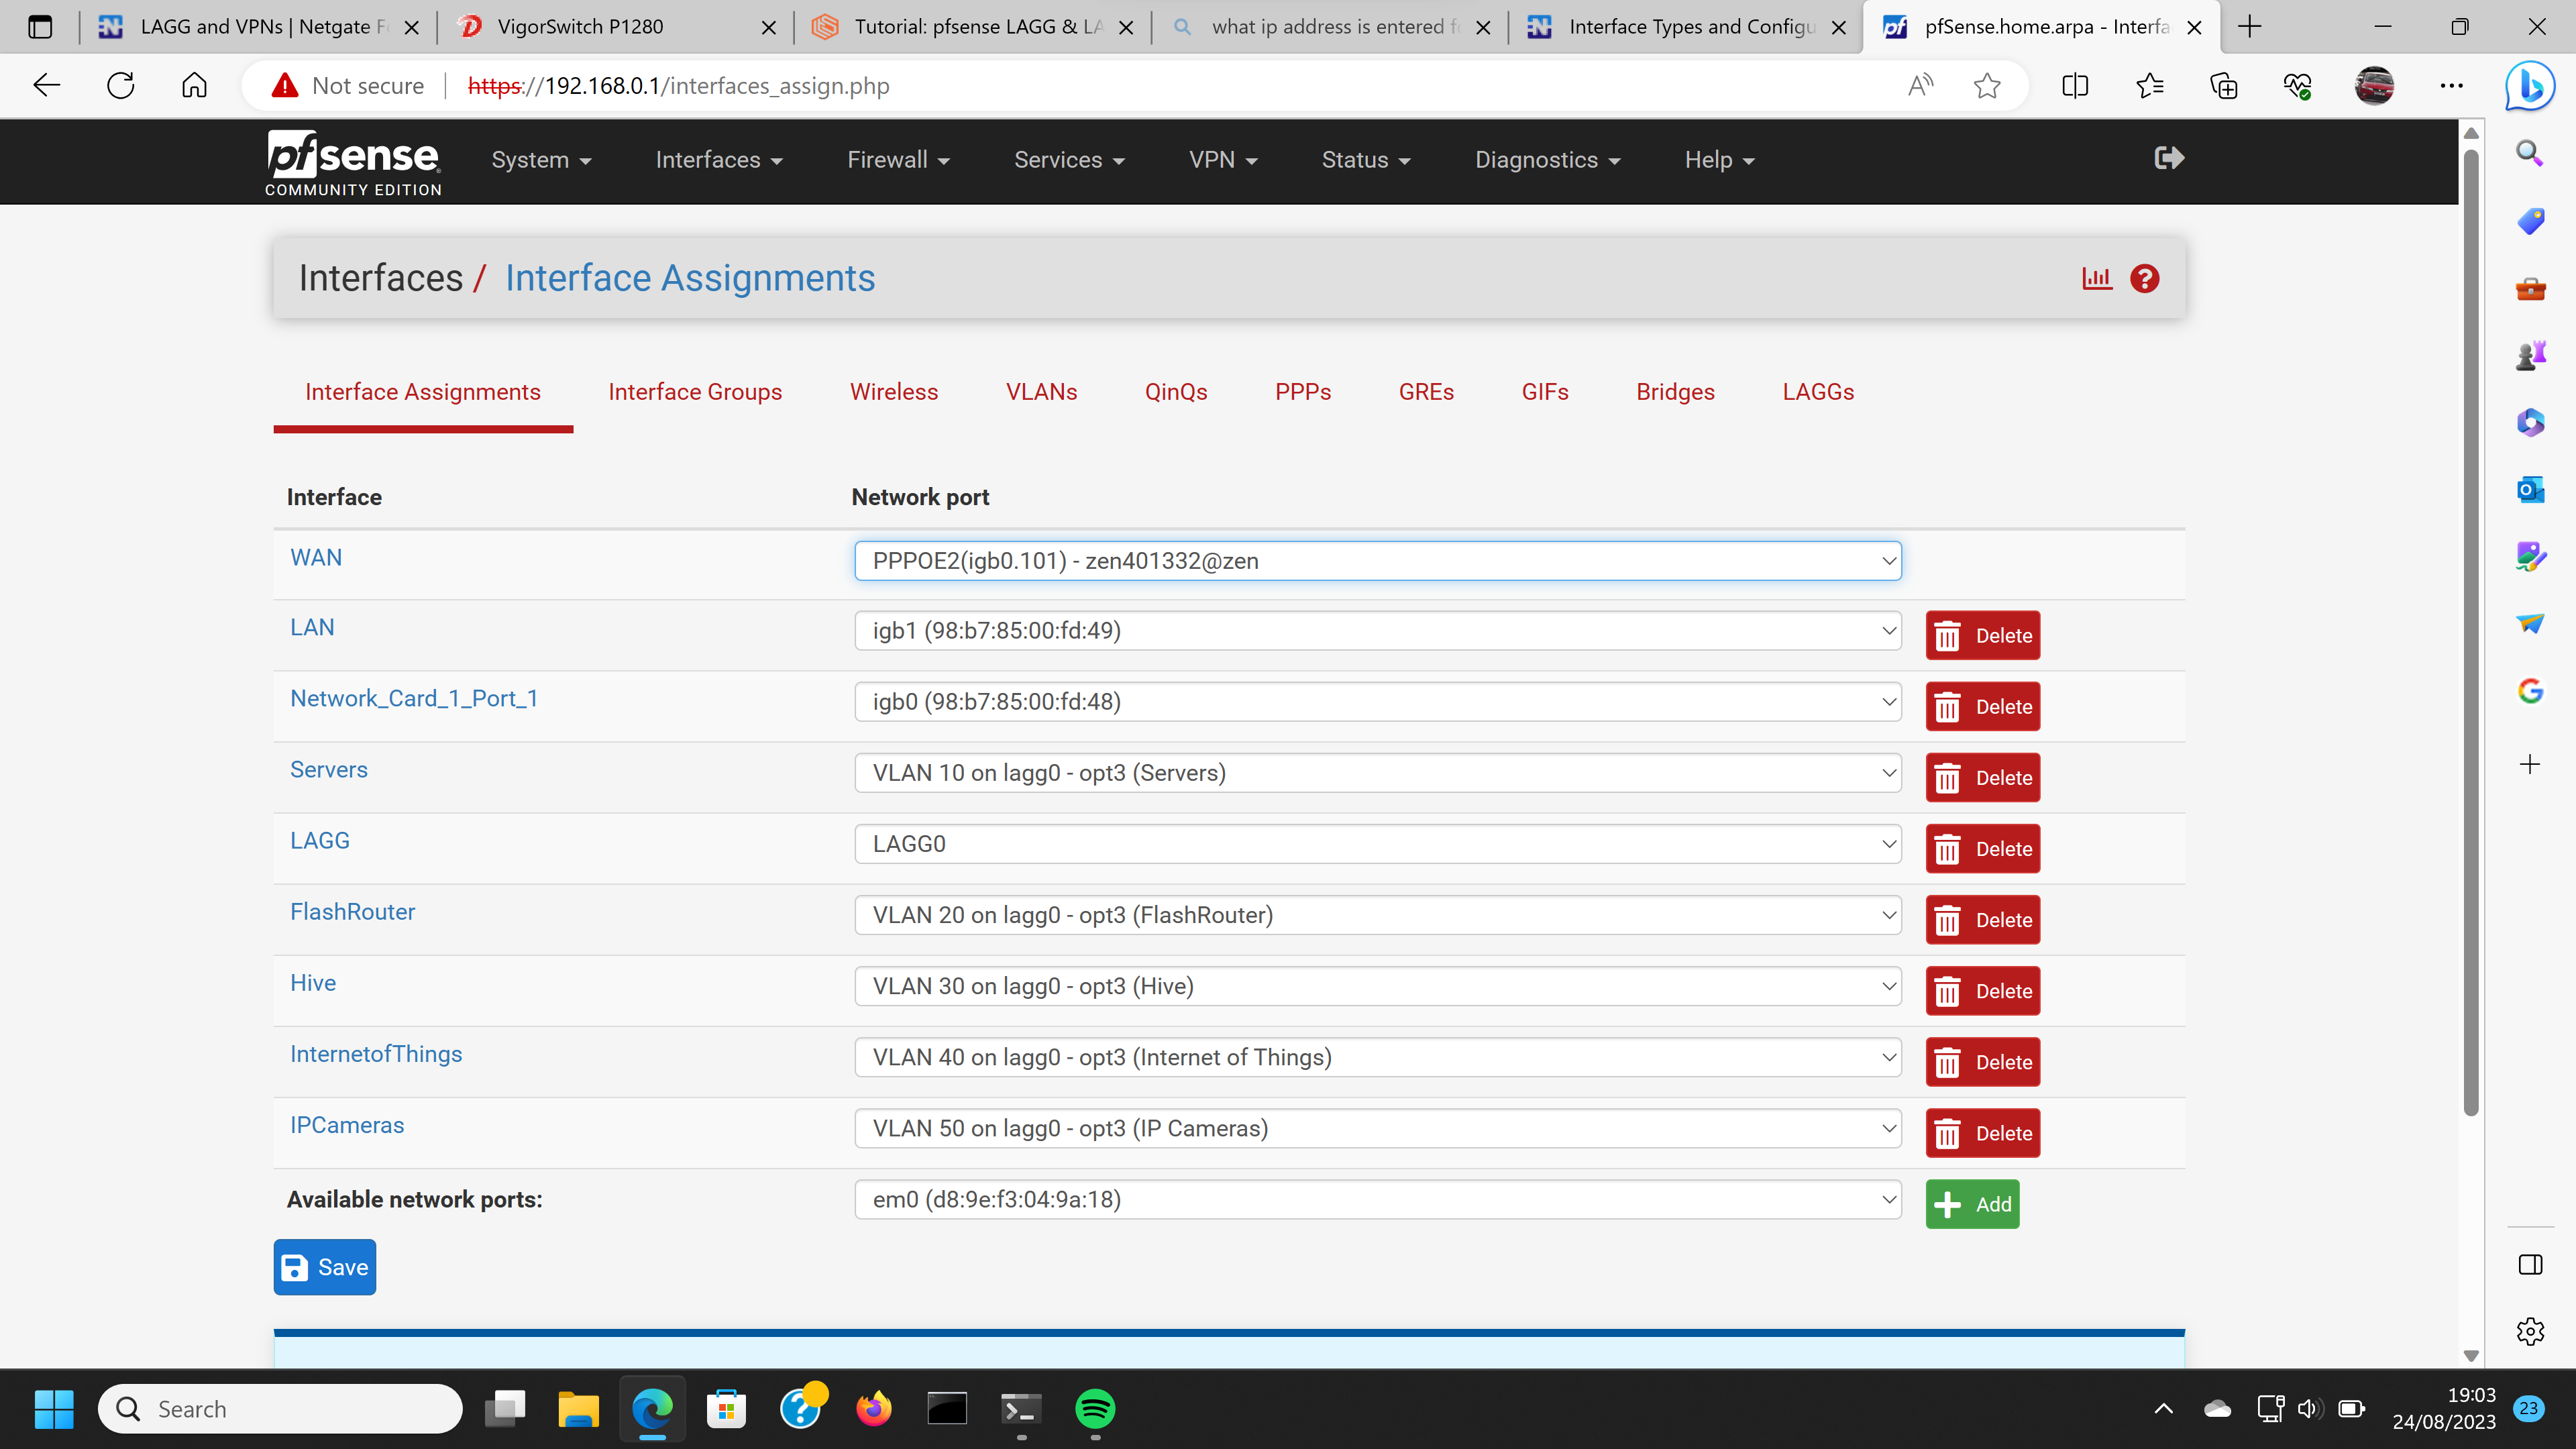
Task: Toggle Edge split screen icon
Action: pyautogui.click(x=2075, y=86)
